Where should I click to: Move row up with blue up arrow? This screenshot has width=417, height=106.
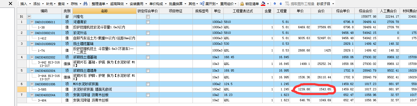[x=275, y=4]
